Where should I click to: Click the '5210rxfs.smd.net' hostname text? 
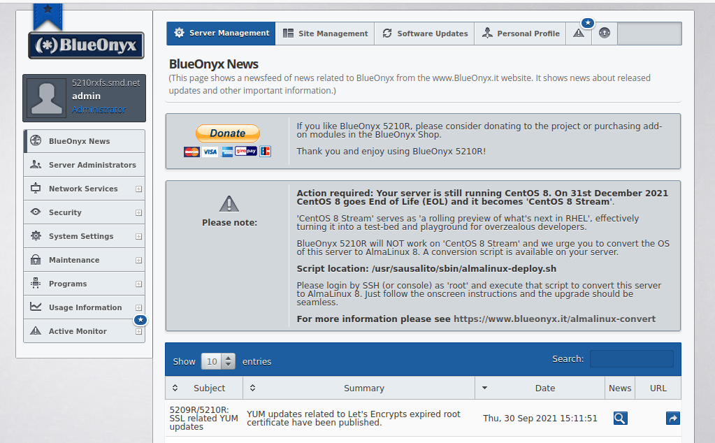106,83
